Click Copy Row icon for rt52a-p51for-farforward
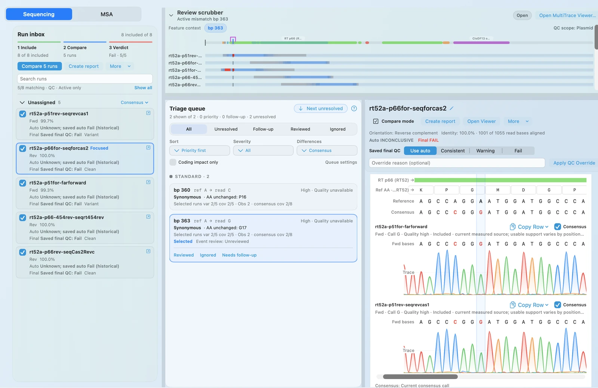 (x=513, y=227)
